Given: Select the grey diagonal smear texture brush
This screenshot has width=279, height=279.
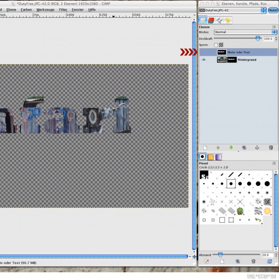Looking at the screenshot, I should coord(258,211).
